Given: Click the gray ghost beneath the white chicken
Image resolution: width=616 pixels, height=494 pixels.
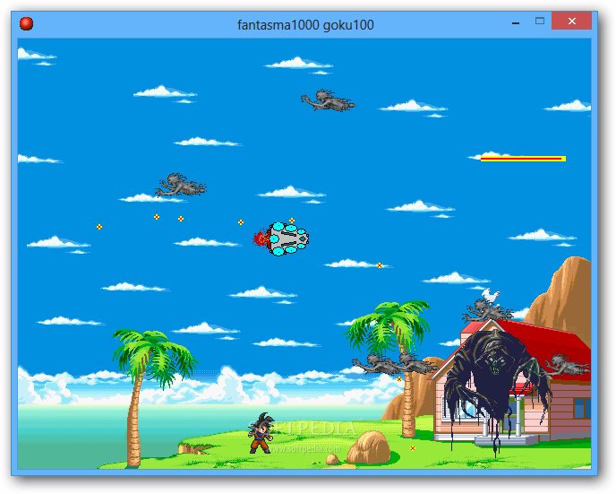Looking at the screenshot, I should pos(487,311).
